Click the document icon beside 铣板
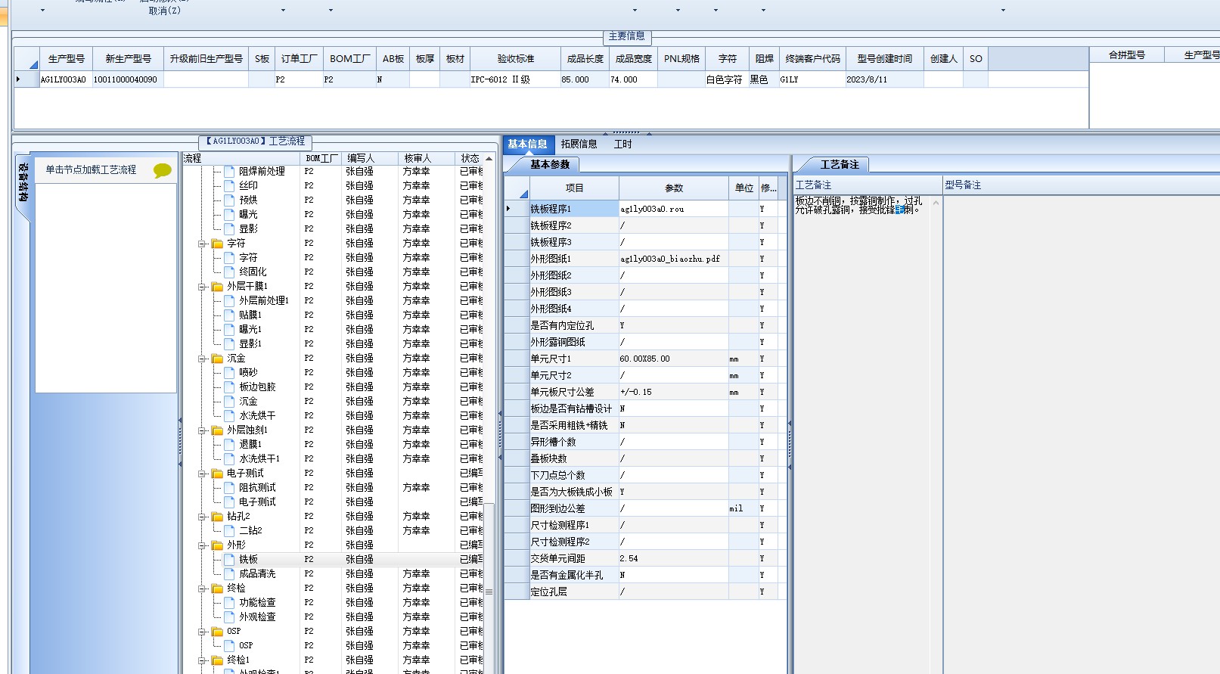The height and width of the screenshot is (674, 1220). click(x=229, y=560)
